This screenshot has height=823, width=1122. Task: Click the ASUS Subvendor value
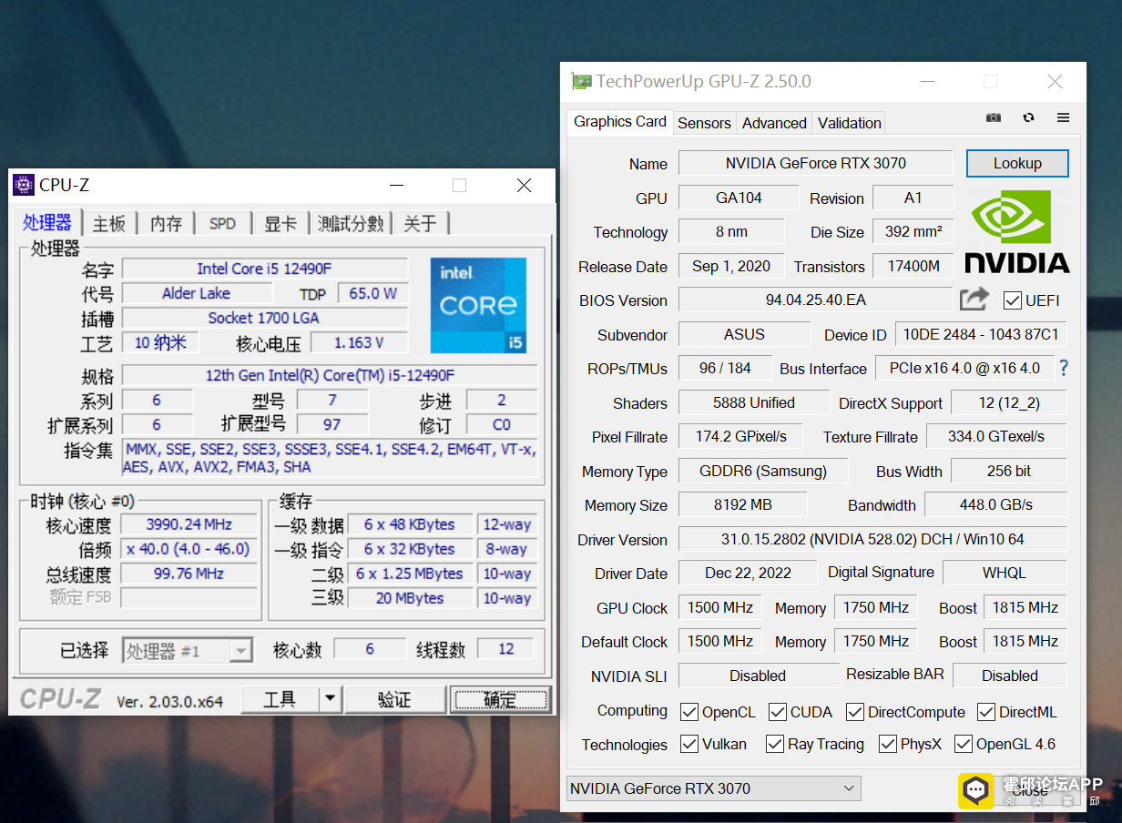click(x=744, y=334)
